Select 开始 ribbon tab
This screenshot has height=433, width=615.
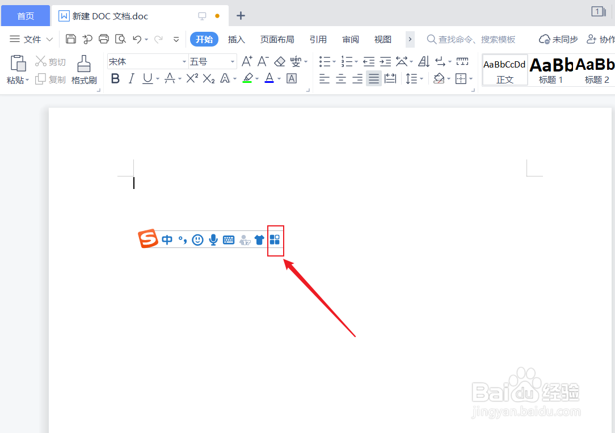204,39
